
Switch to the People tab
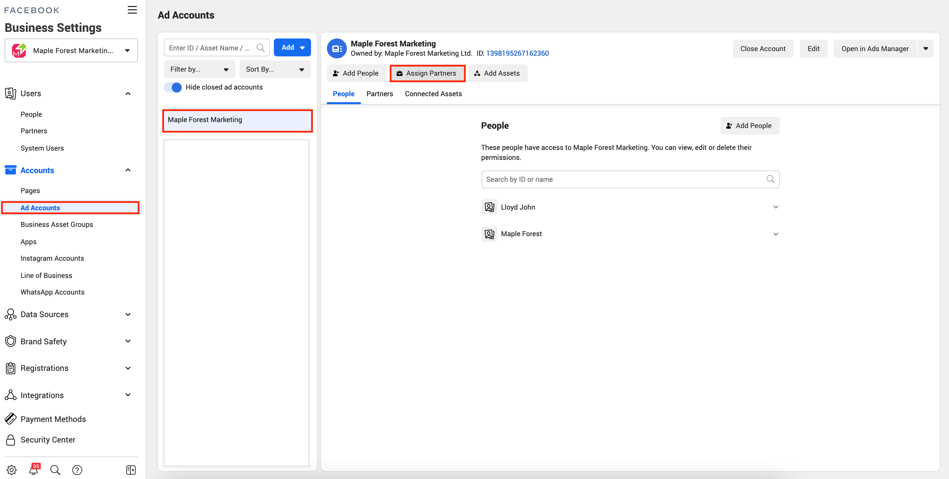343,94
